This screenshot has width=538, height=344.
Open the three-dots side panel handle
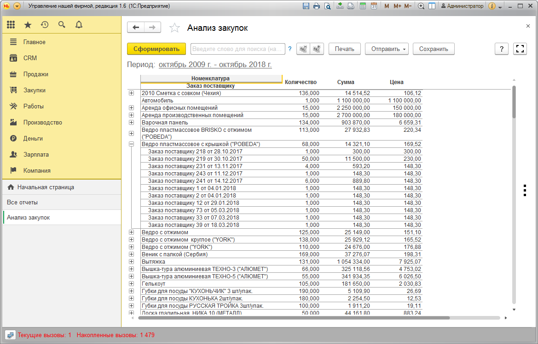tap(525, 190)
